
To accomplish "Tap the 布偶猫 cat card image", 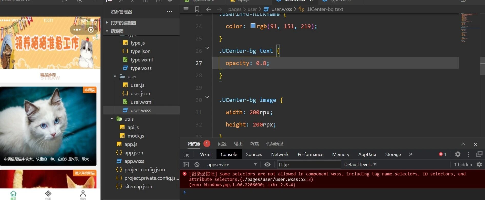I will (48, 126).
